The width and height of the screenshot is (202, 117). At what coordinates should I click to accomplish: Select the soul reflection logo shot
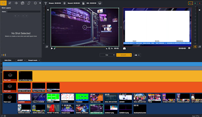coord(26,76)
